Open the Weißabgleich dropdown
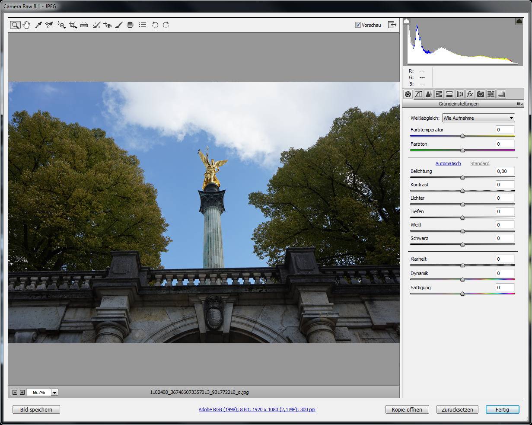 pyautogui.click(x=478, y=118)
